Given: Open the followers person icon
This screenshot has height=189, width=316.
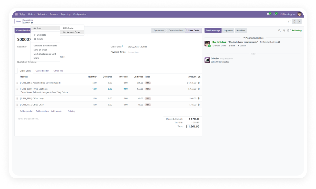Looking at the screenshot, I should (289, 30).
